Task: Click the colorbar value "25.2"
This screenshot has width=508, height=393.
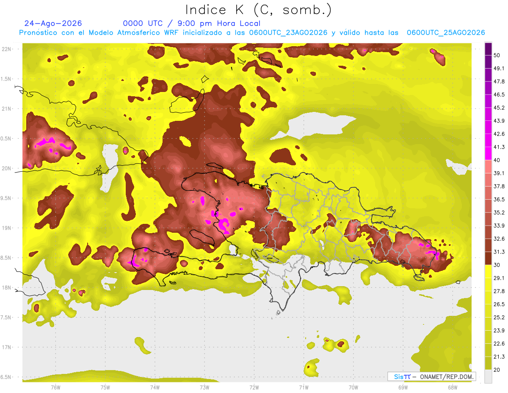Action: pyautogui.click(x=499, y=317)
